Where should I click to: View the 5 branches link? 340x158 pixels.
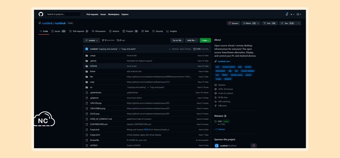pos(108,40)
